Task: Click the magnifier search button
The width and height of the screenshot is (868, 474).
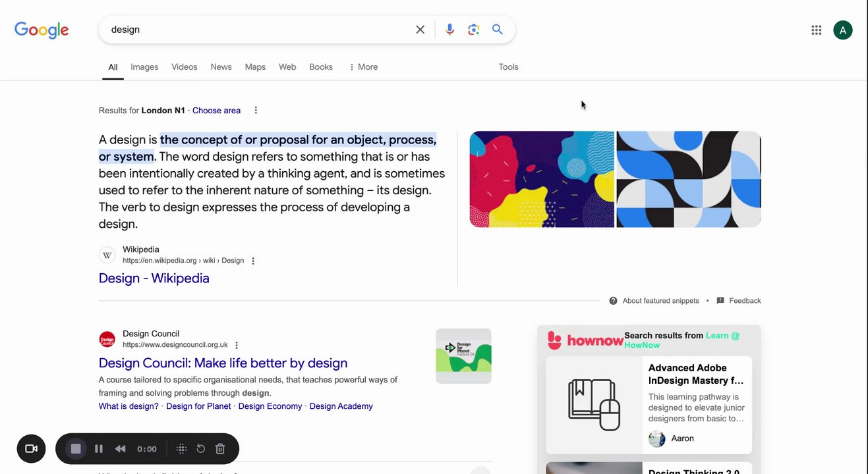Action: [498, 30]
